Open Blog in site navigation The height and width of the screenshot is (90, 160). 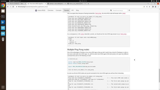(x=77, y=10)
